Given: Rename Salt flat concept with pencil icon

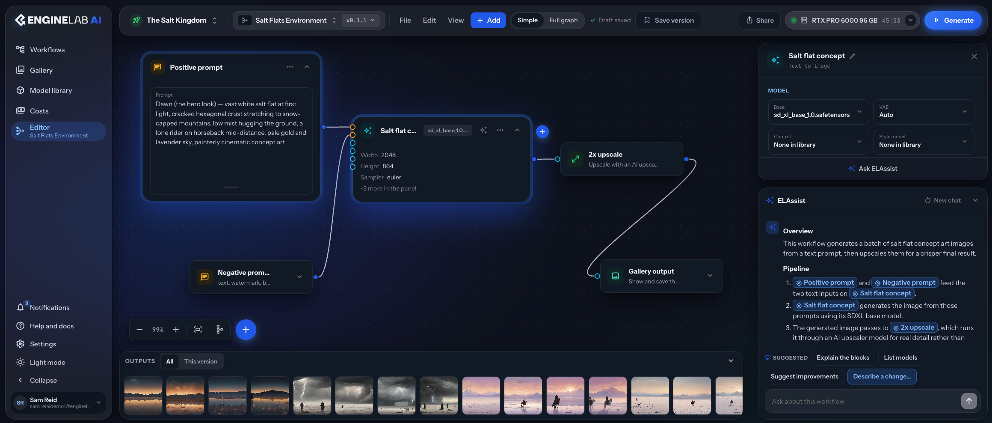Looking at the screenshot, I should point(853,56).
